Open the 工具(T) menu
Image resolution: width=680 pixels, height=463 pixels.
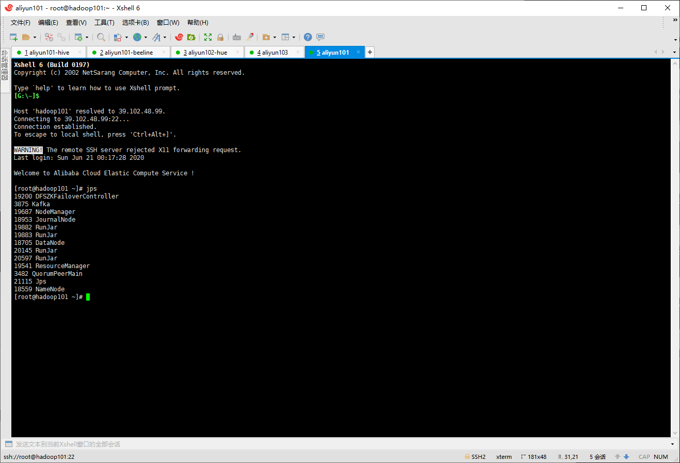click(104, 22)
